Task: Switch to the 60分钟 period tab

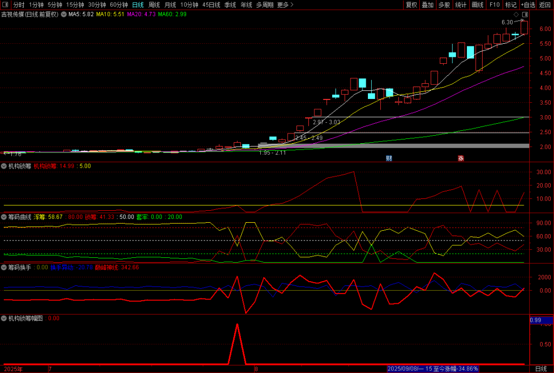Action: [x=118, y=5]
